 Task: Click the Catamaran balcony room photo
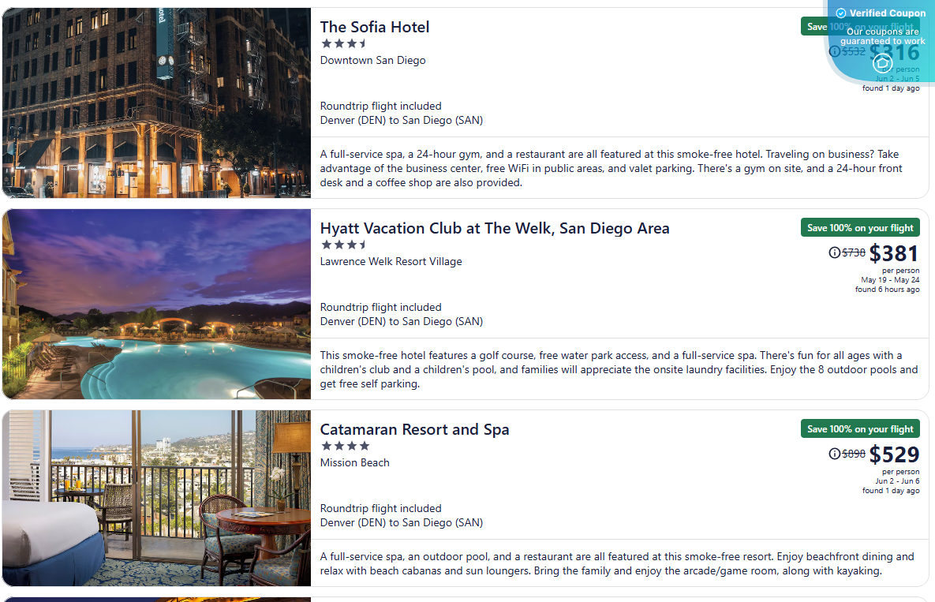[x=155, y=497]
